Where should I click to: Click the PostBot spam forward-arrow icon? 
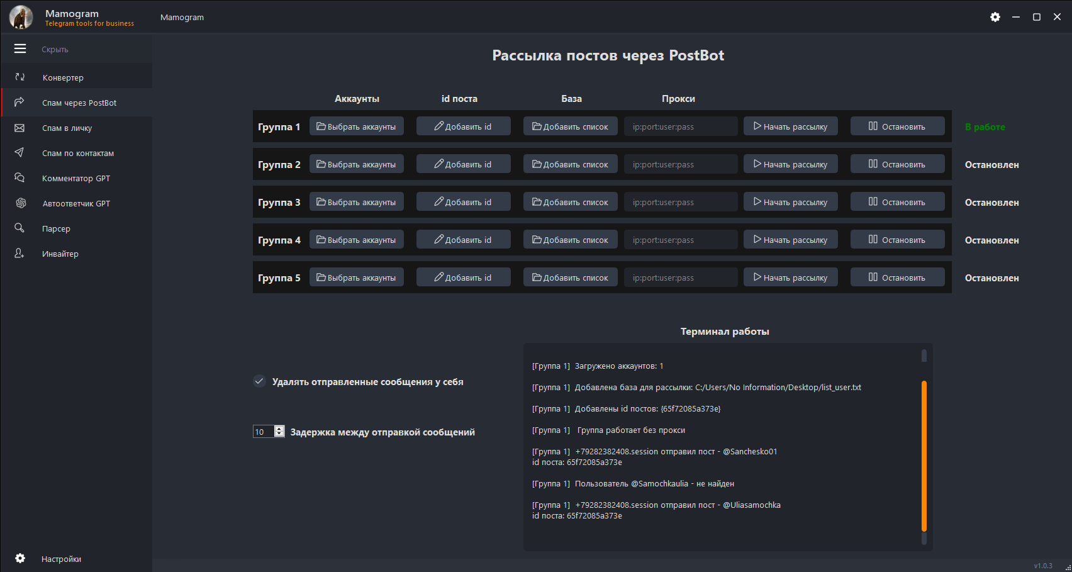click(20, 102)
